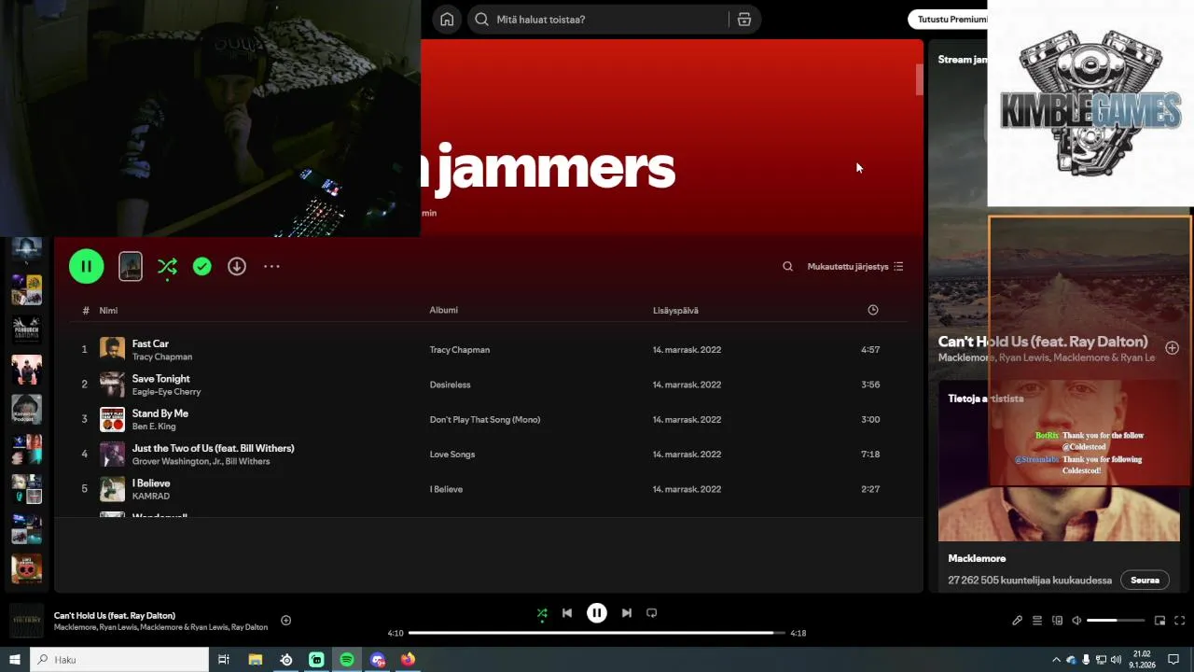Select the I Believe track title
1194x672 pixels.
[150, 483]
